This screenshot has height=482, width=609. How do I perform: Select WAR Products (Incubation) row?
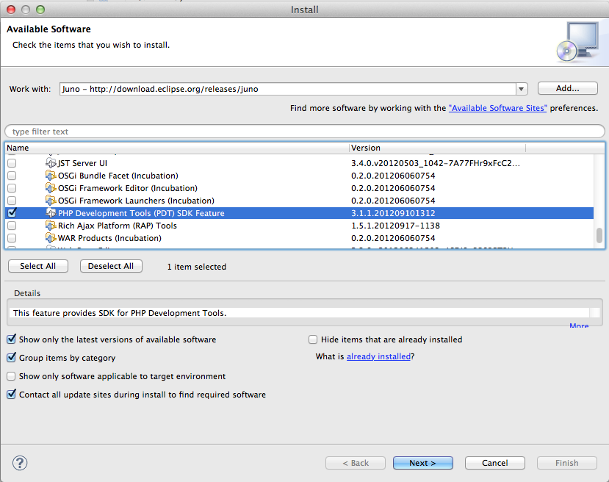(x=299, y=238)
